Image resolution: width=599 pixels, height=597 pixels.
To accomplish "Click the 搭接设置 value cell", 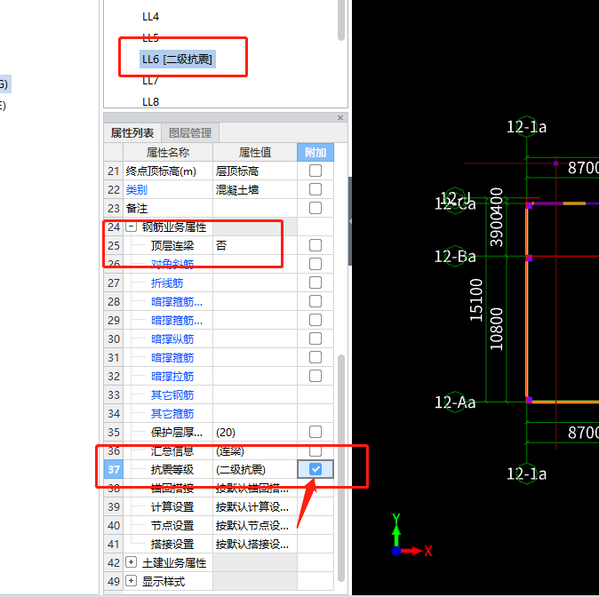I will tap(255, 544).
